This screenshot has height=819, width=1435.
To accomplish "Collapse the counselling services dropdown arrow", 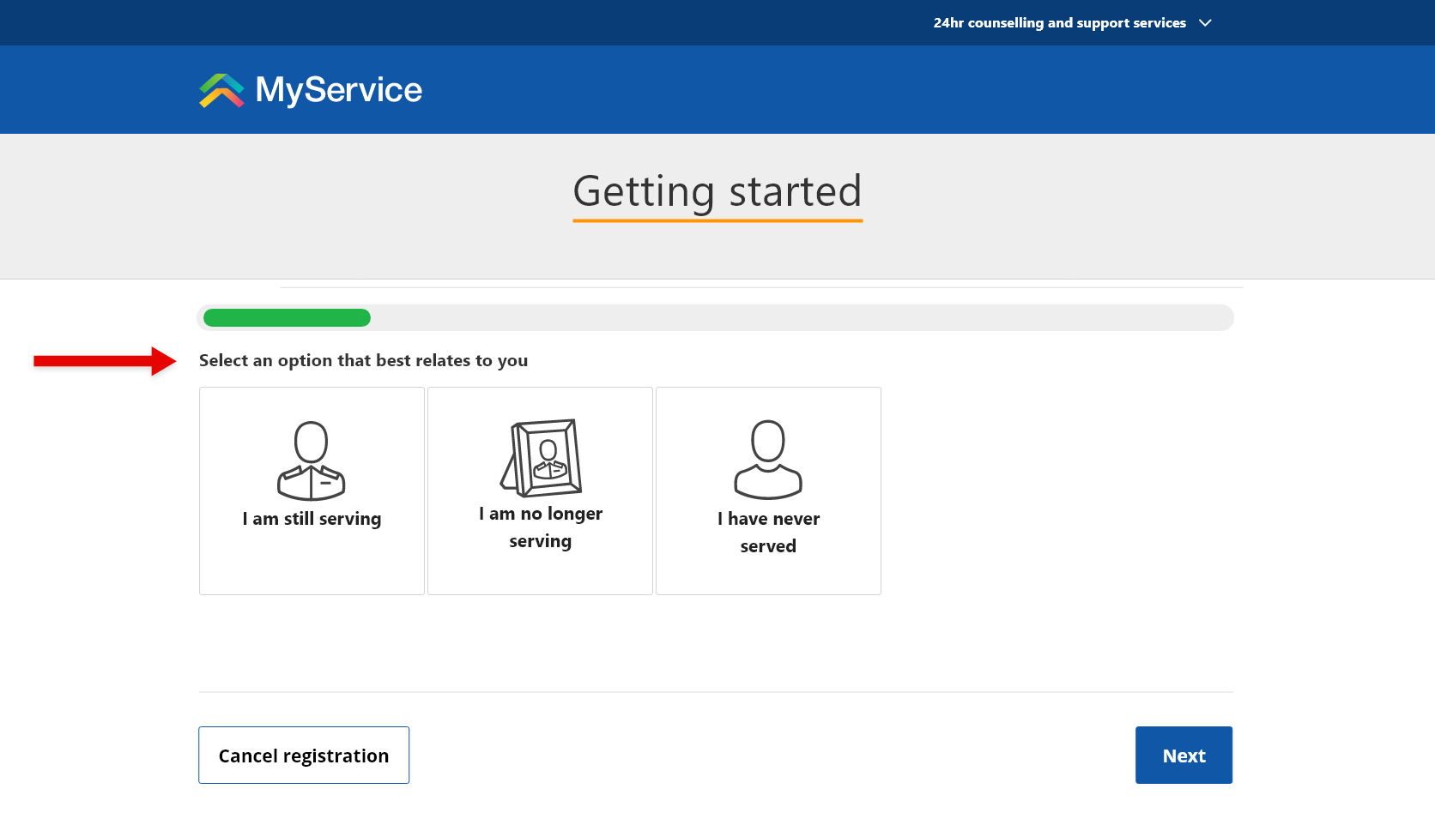I will tap(1205, 23).
